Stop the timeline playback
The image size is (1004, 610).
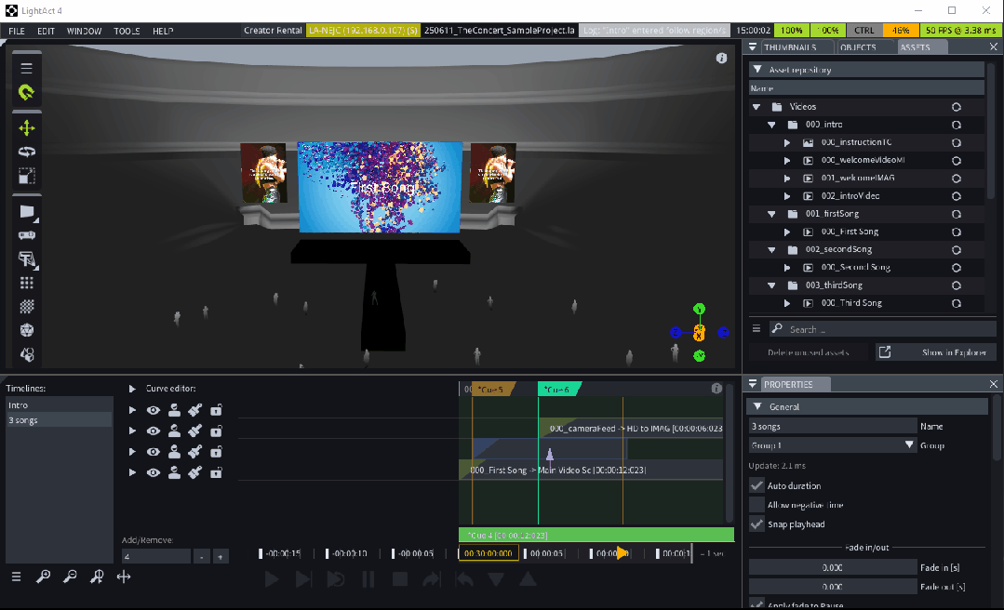pyautogui.click(x=400, y=579)
